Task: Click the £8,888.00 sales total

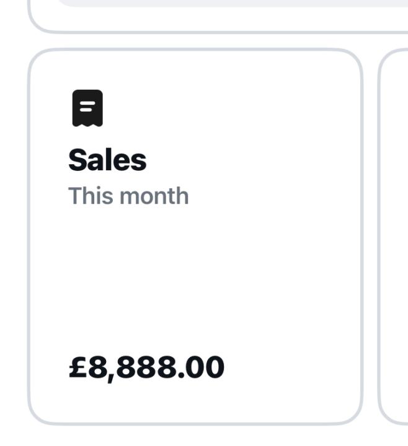Action: click(x=146, y=367)
